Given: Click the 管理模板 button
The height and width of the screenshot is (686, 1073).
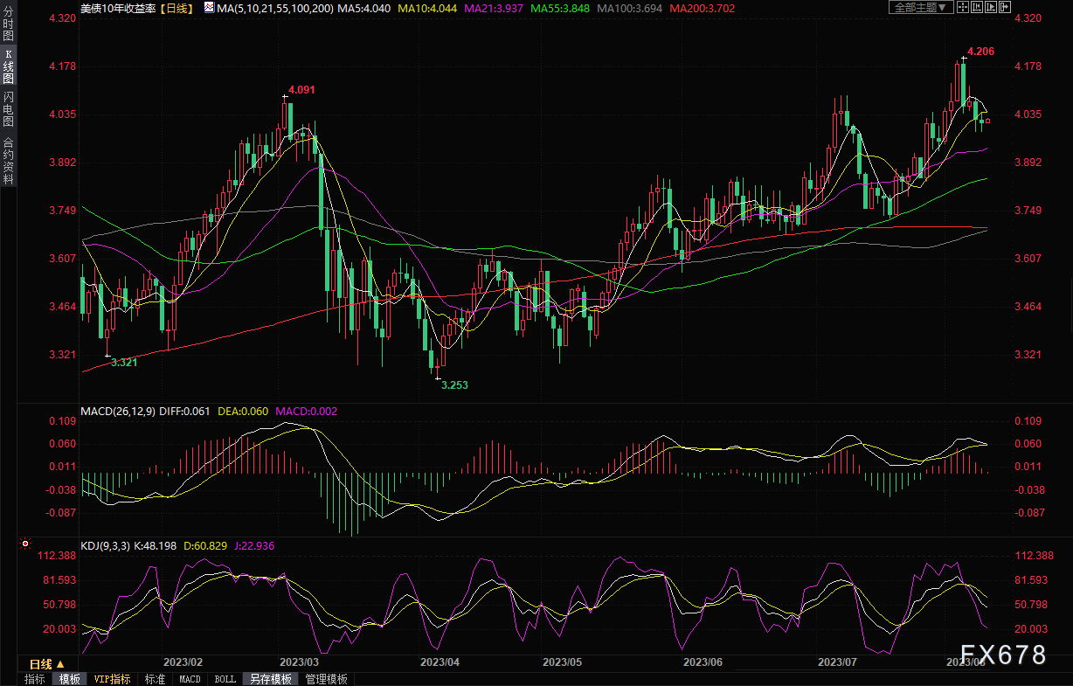Looking at the screenshot, I should [326, 679].
